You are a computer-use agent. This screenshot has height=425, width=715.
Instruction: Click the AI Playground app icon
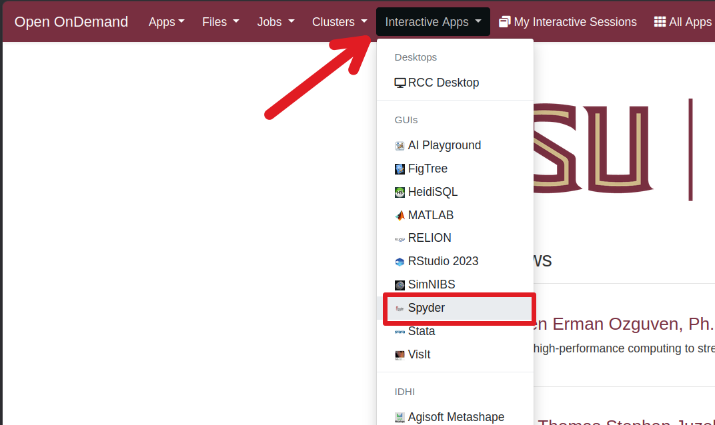tap(400, 146)
